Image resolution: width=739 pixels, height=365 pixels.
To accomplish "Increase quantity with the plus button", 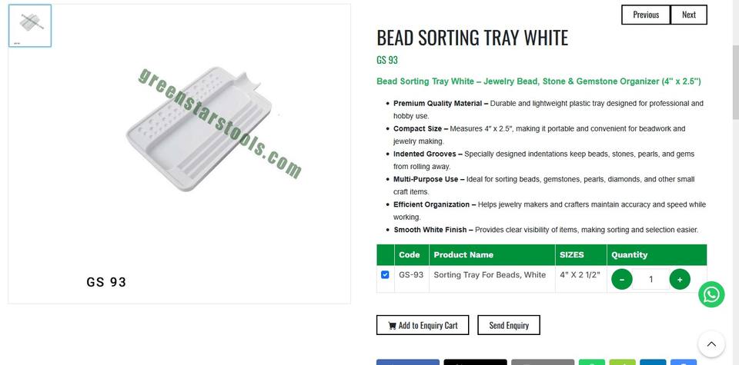I will (x=679, y=279).
